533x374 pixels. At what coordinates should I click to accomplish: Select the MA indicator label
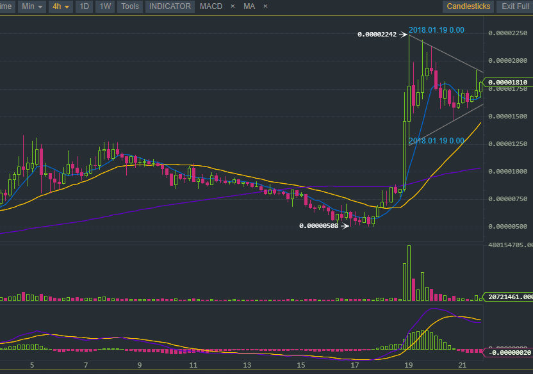point(249,6)
